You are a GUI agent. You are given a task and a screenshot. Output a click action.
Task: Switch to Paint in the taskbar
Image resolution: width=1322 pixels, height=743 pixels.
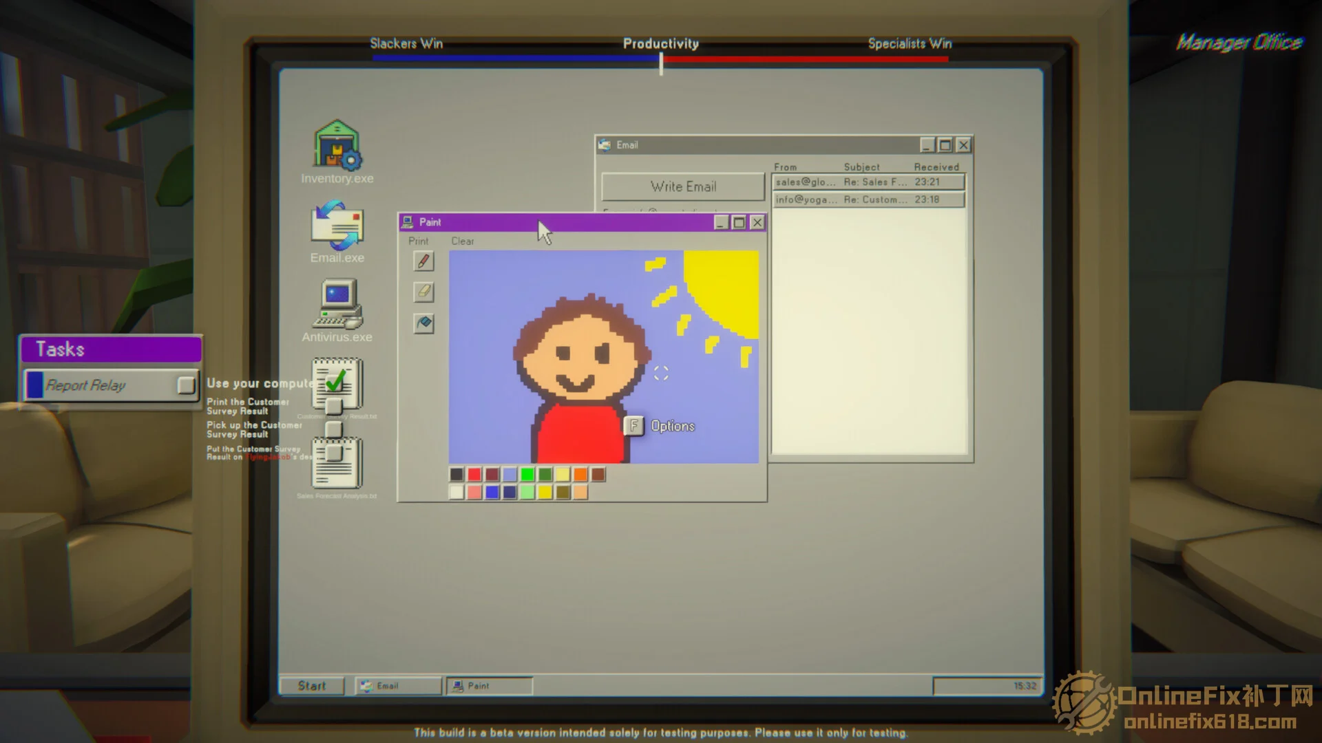point(490,686)
